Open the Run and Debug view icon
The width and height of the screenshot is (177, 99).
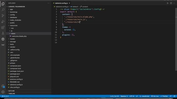(x=3, y=21)
